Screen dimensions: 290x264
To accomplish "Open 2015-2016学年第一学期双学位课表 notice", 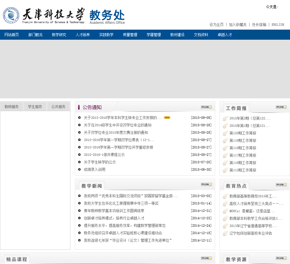I will [x=119, y=140].
